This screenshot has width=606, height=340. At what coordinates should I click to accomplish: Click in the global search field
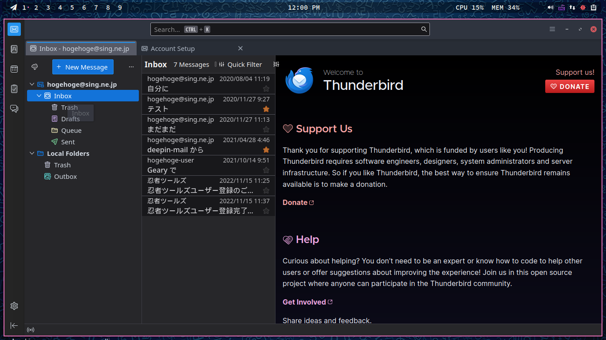coord(290,29)
